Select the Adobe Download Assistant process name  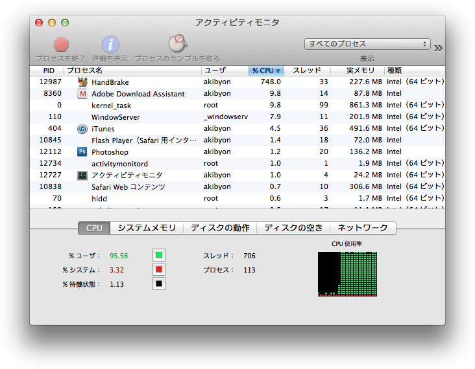138,94
